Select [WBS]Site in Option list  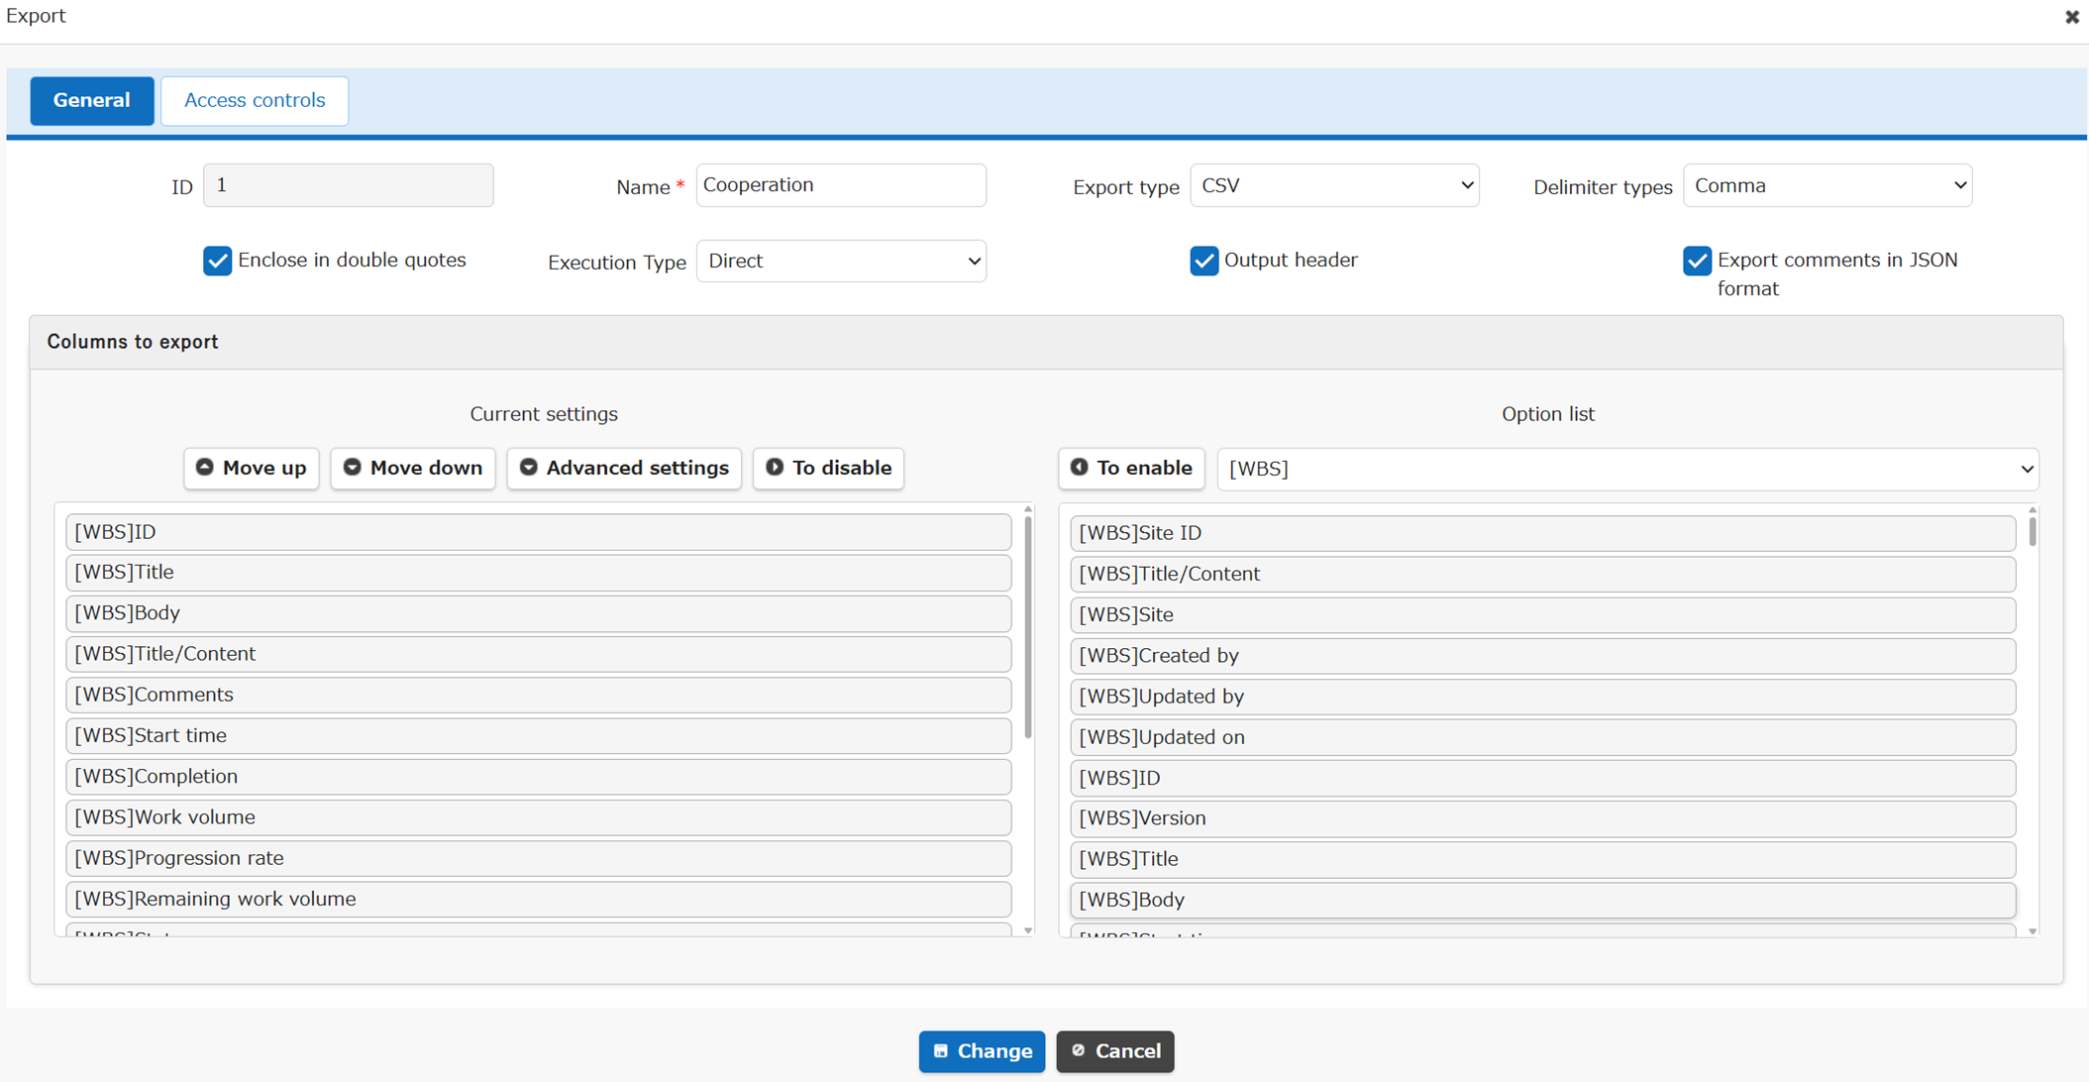[1543, 614]
